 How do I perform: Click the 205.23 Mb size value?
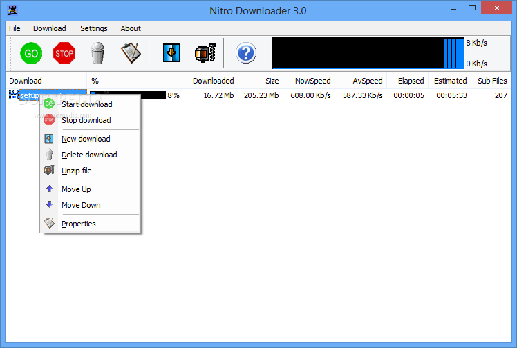[261, 95]
